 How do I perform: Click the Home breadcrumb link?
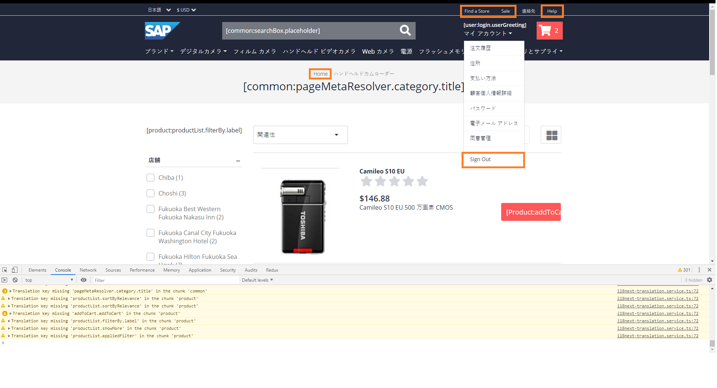[x=320, y=74]
